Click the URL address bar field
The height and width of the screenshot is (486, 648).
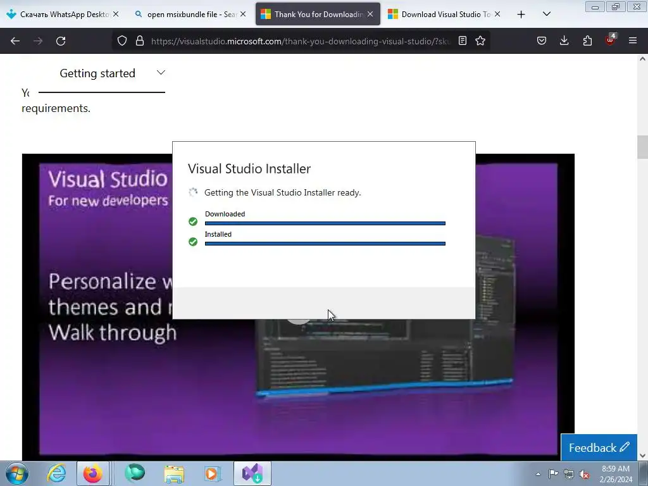(x=301, y=41)
